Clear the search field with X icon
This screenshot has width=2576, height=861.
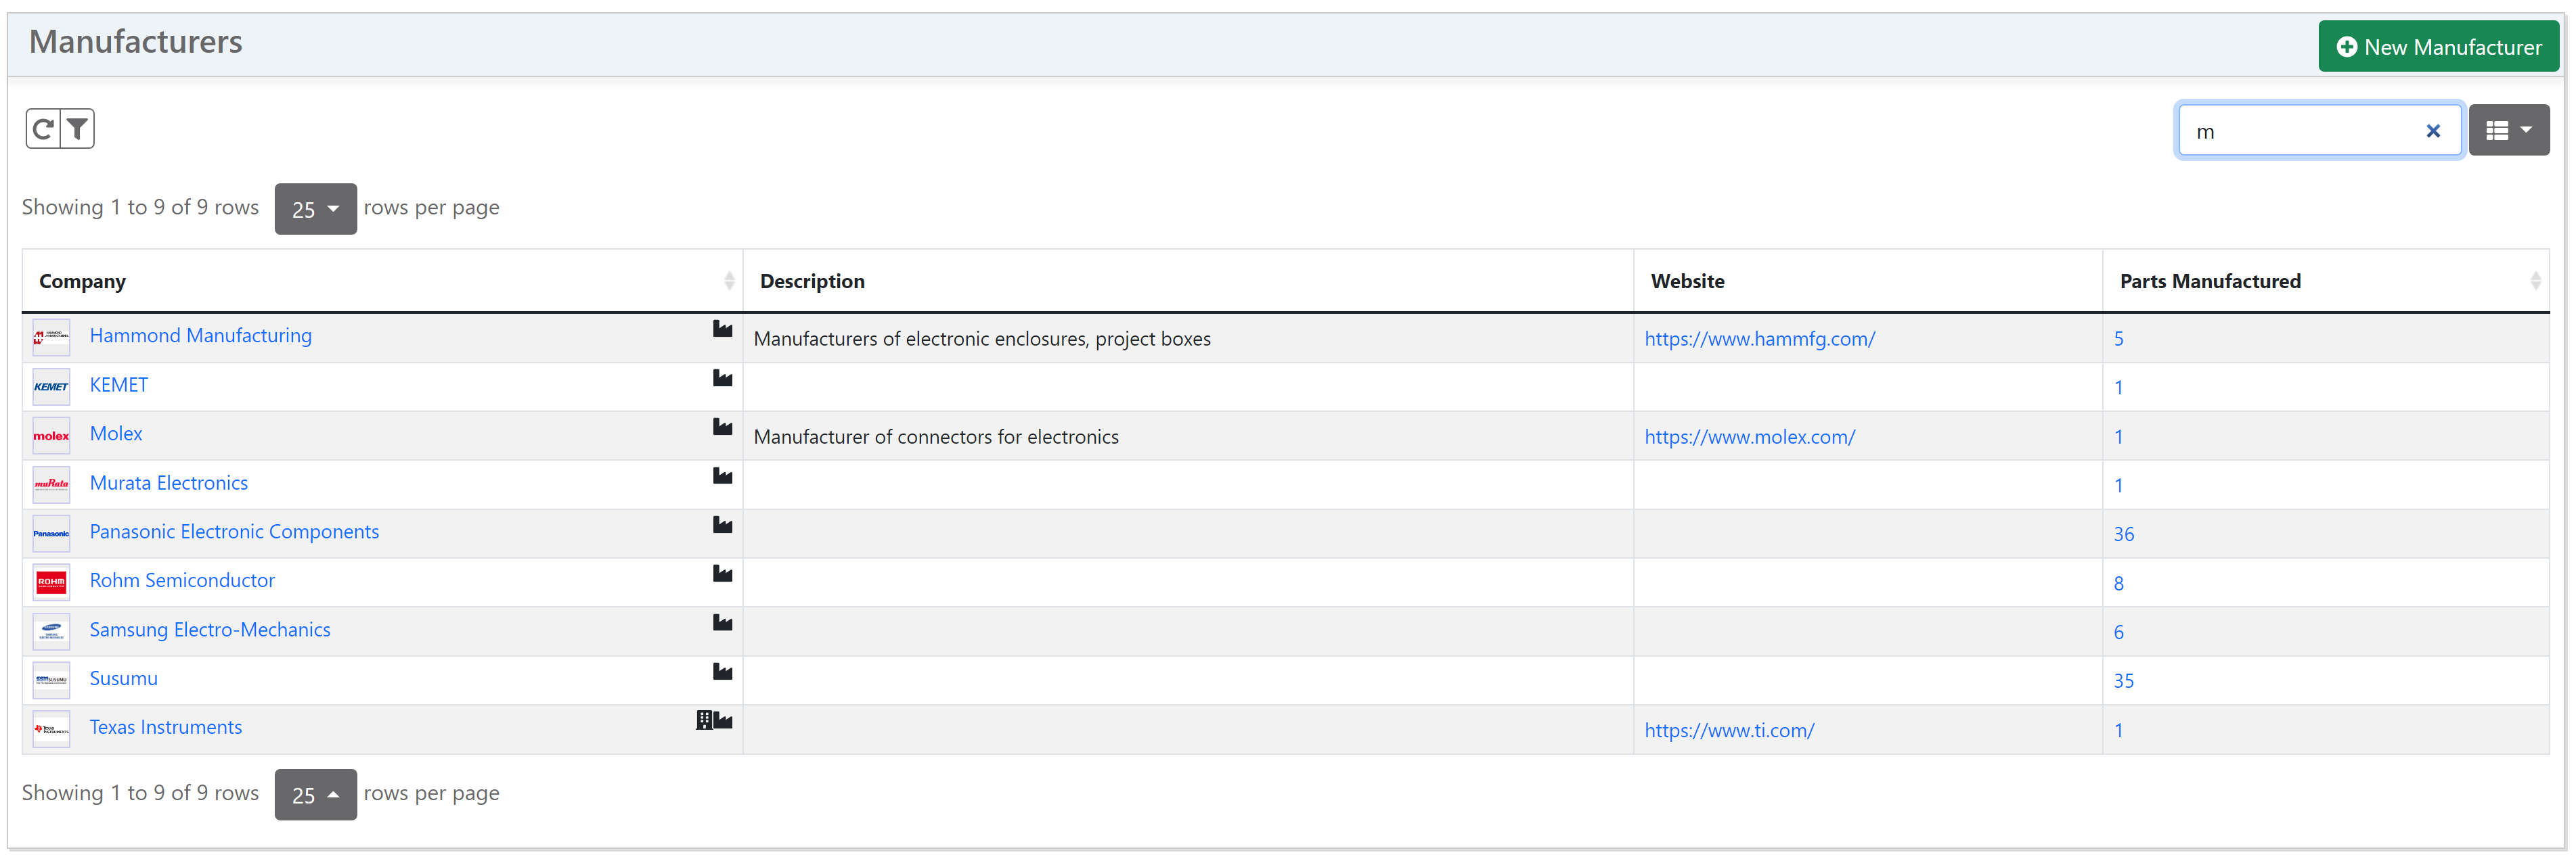2433,131
